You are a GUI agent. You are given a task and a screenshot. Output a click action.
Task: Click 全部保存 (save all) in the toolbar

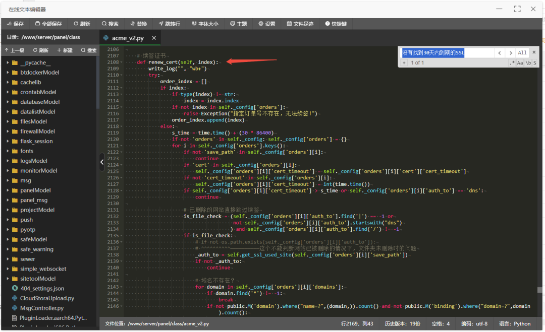[48, 24]
